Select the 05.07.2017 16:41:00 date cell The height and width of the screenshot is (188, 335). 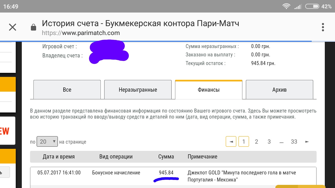click(x=59, y=173)
